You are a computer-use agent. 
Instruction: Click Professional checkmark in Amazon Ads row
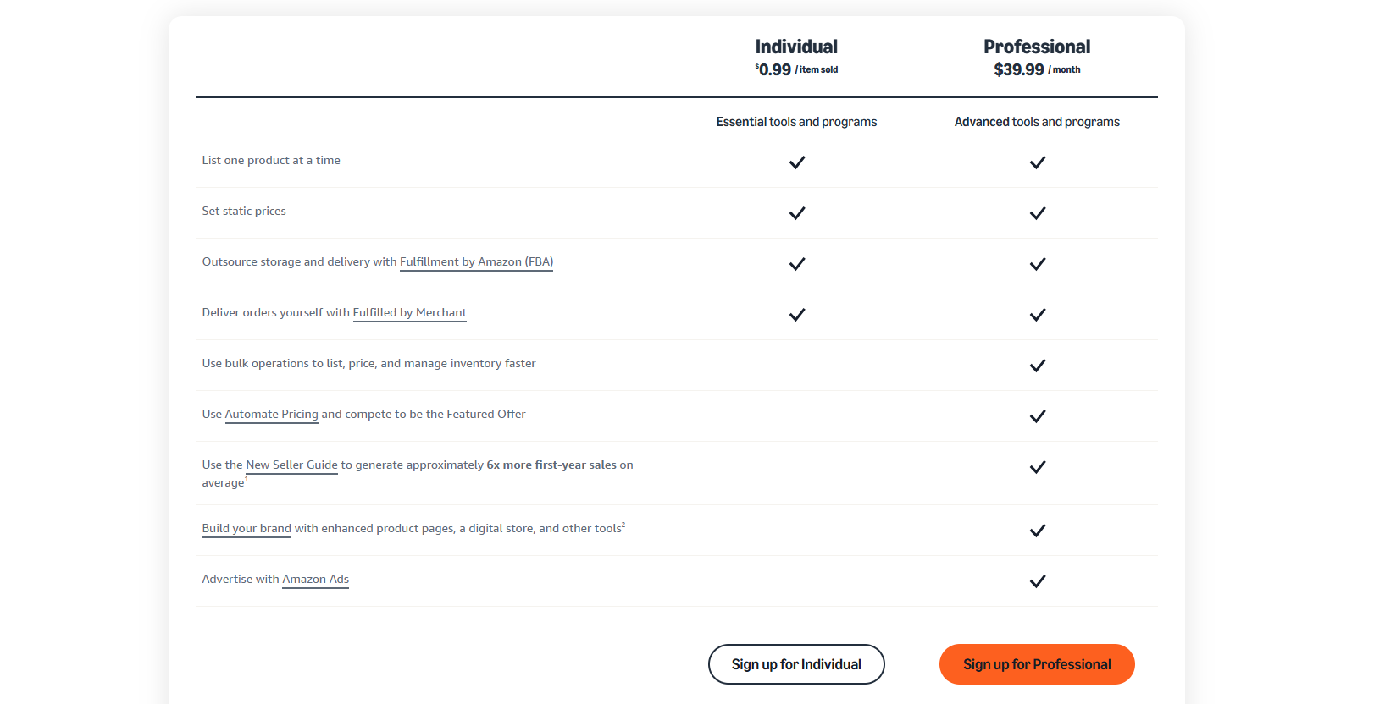tap(1037, 581)
